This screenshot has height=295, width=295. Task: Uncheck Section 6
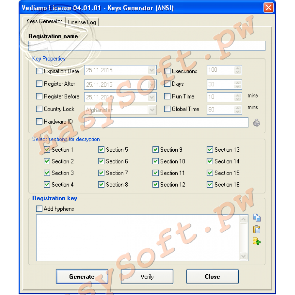point(101,161)
